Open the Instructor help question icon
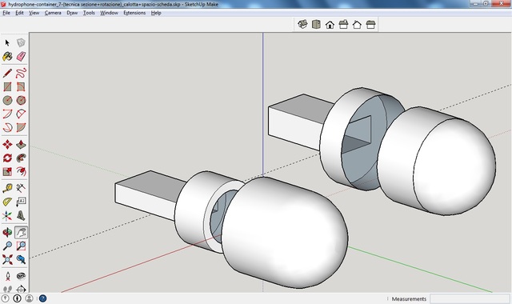The width and height of the screenshot is (512, 304). coord(42,298)
